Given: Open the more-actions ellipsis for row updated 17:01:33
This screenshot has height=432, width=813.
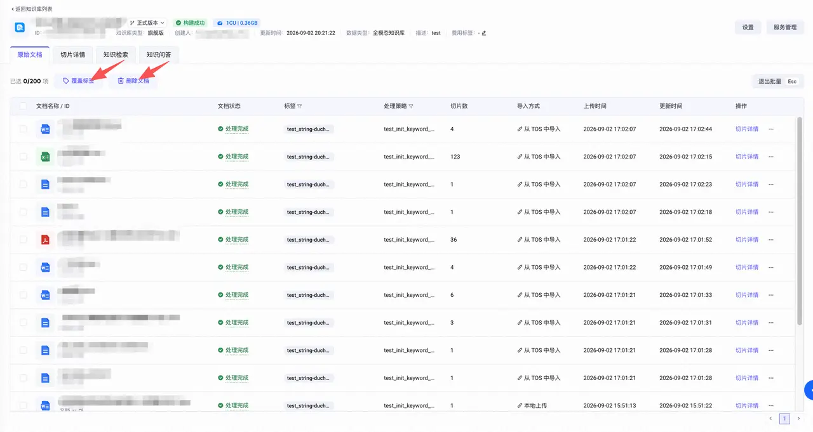Looking at the screenshot, I should click(x=771, y=295).
